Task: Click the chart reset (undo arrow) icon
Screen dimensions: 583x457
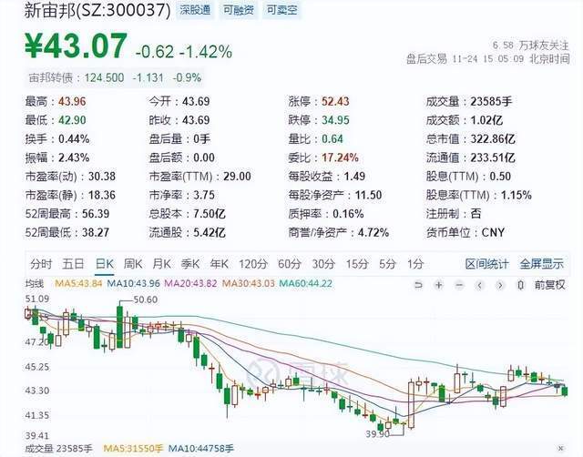Action: (419, 285)
